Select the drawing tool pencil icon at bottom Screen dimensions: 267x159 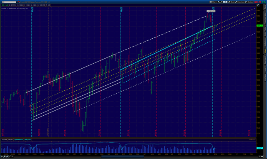pos(10,157)
